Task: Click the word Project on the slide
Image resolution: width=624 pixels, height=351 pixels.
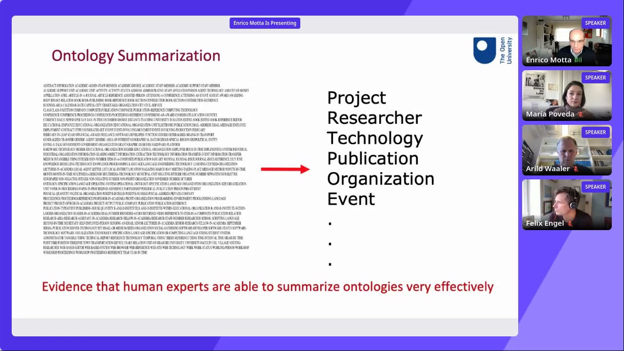Action: point(356,98)
